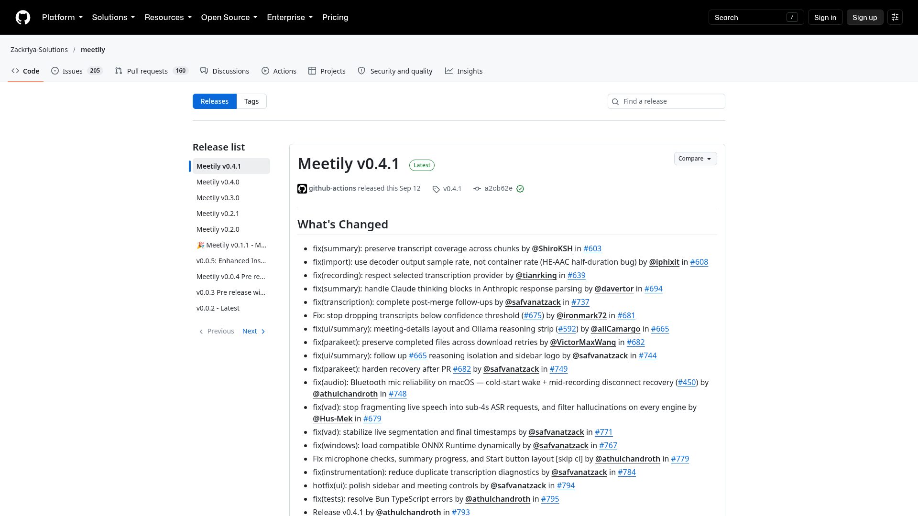Show the verified commit checkmark details
918x516 pixels.
pyautogui.click(x=520, y=189)
